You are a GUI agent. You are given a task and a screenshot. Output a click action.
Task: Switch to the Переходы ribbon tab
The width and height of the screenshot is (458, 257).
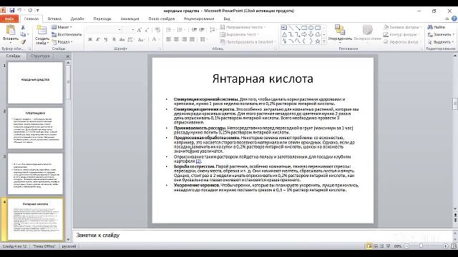102,19
